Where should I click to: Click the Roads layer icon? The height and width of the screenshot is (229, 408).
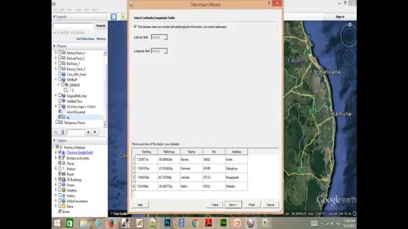click(64, 174)
